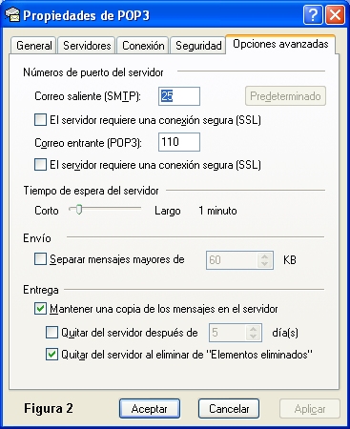Enable SSL for outgoing SMTP server
The height and width of the screenshot is (429, 350).
click(40, 120)
